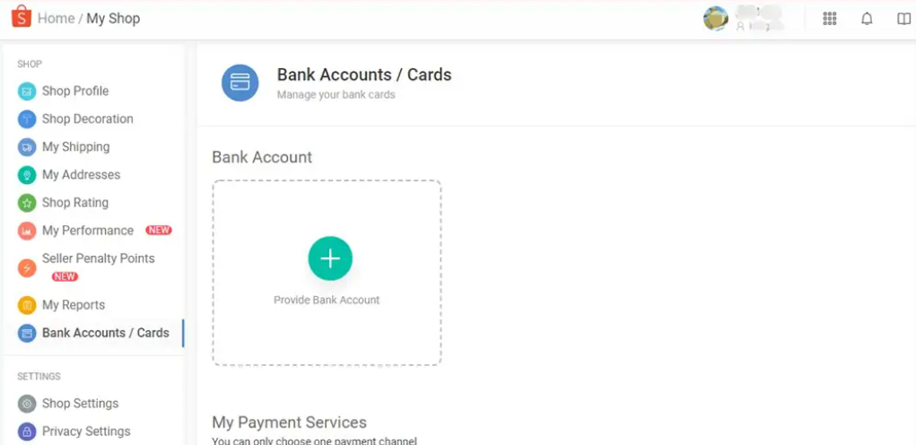The image size is (916, 445).
Task: Open the seller education book icon
Action: (903, 19)
